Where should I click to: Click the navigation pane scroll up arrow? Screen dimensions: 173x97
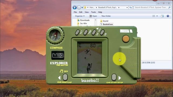point(95,20)
